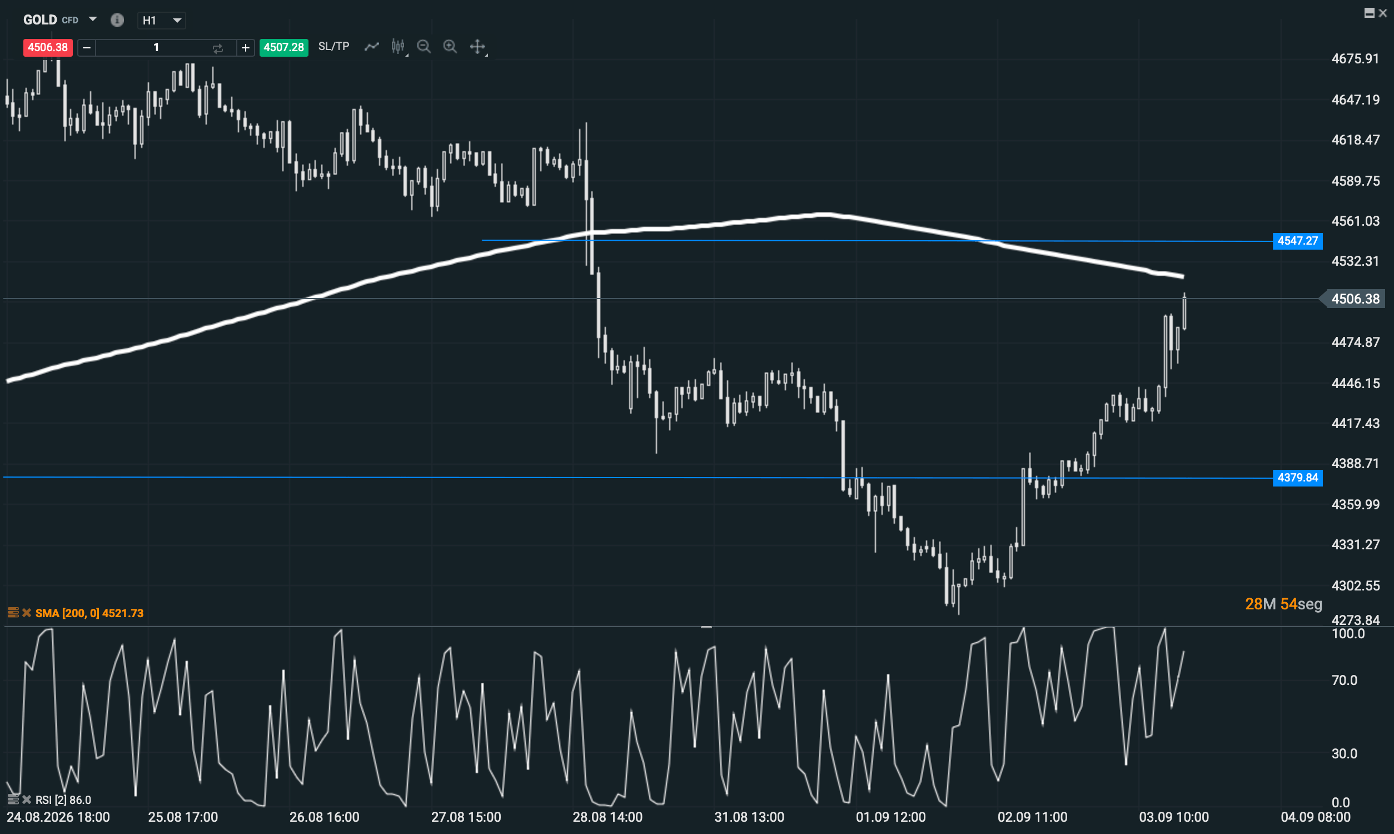1394x834 pixels.
Task: Zoom out the chart
Action: pyautogui.click(x=424, y=47)
